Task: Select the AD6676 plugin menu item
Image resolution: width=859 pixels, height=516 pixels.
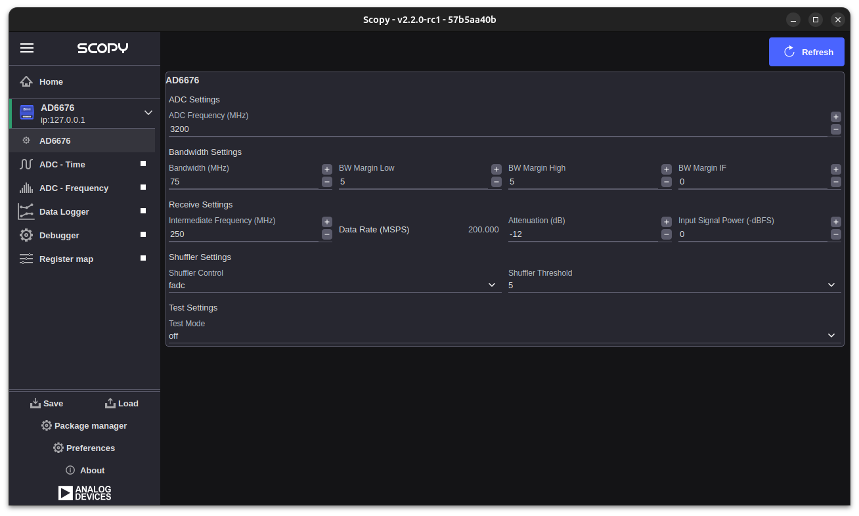Action: click(82, 140)
